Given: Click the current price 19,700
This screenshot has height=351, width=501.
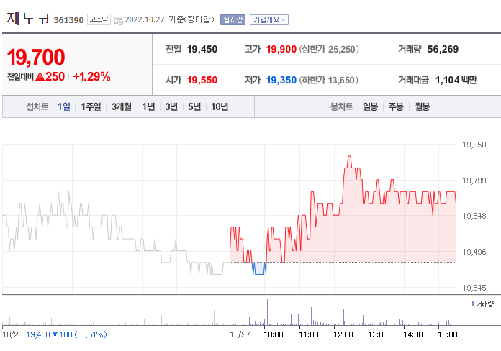Looking at the screenshot, I should pyautogui.click(x=36, y=57).
